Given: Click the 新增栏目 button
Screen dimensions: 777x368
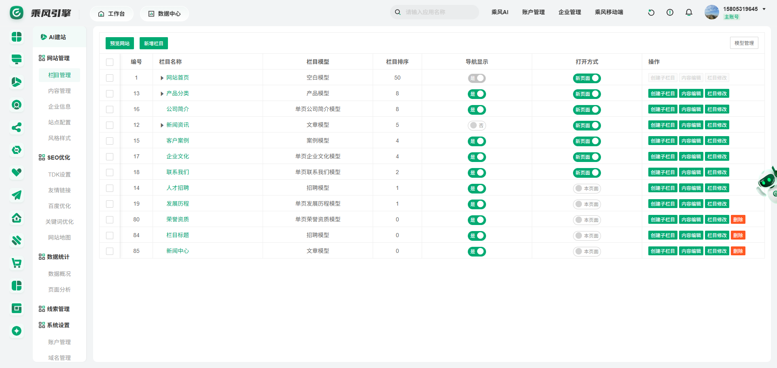Looking at the screenshot, I should click(x=154, y=43).
